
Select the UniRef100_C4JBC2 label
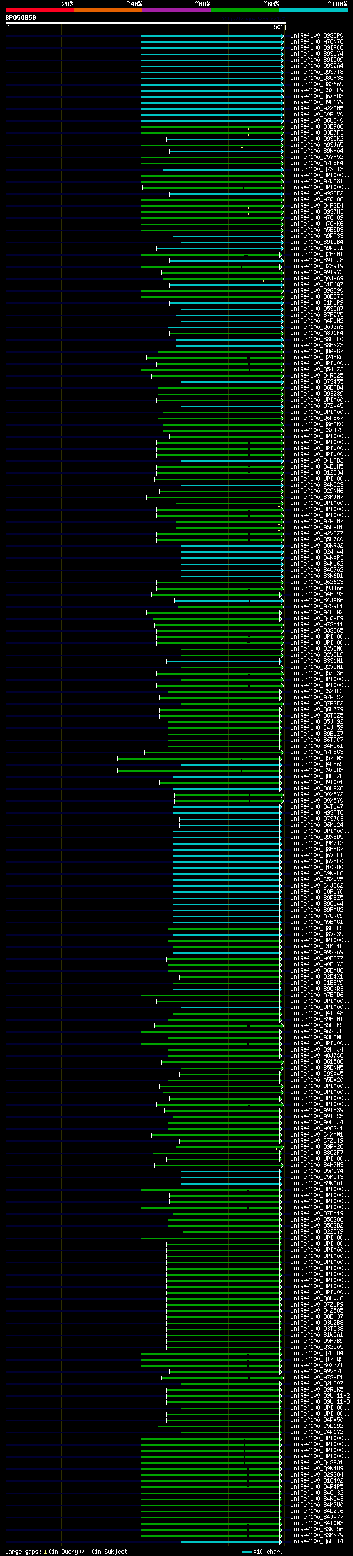[x=316, y=885]
